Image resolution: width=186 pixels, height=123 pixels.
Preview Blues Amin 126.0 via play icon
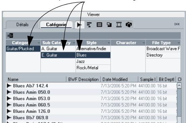[x=9, y=111]
